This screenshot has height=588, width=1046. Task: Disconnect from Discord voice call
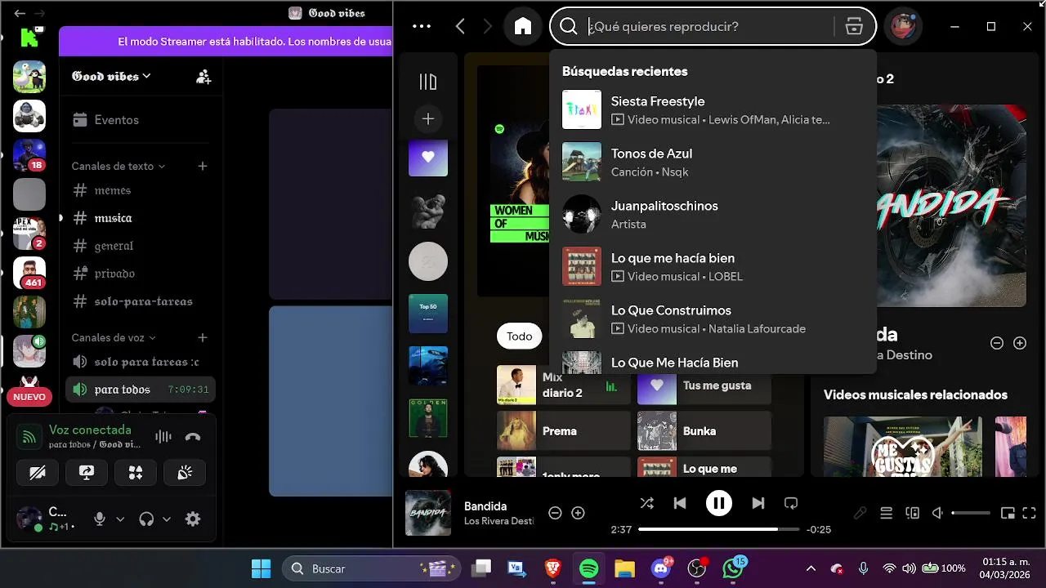pos(193,437)
